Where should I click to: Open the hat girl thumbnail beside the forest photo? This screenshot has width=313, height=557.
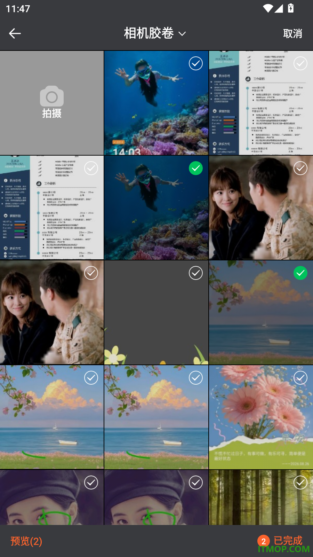point(156,497)
